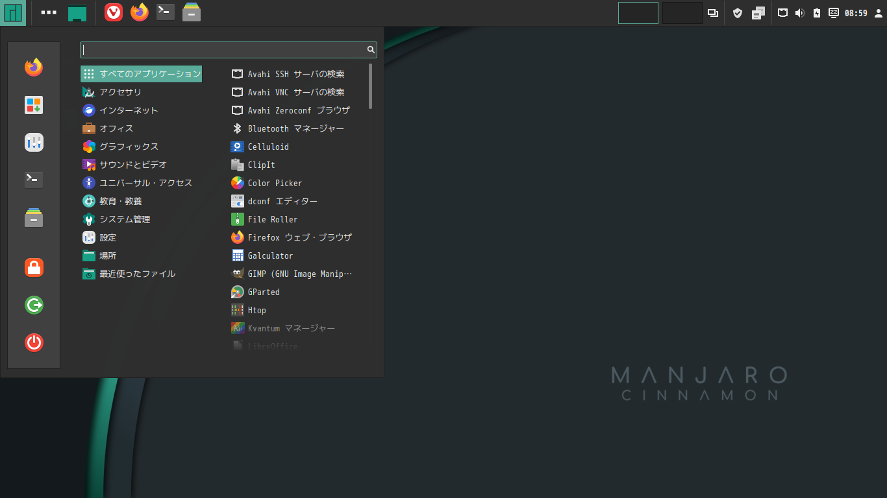
Task: Launch Vivaldi browser from the panel
Action: pos(114,12)
